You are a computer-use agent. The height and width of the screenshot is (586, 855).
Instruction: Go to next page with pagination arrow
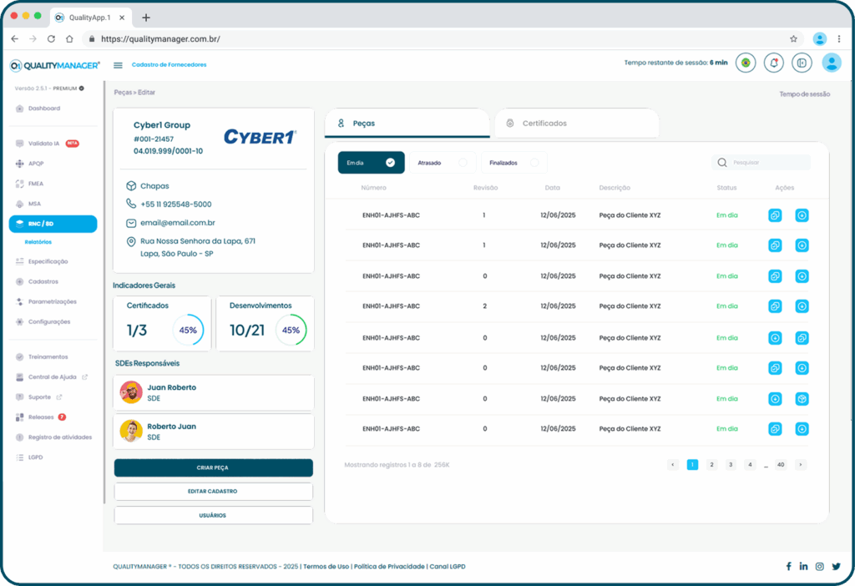(x=800, y=465)
